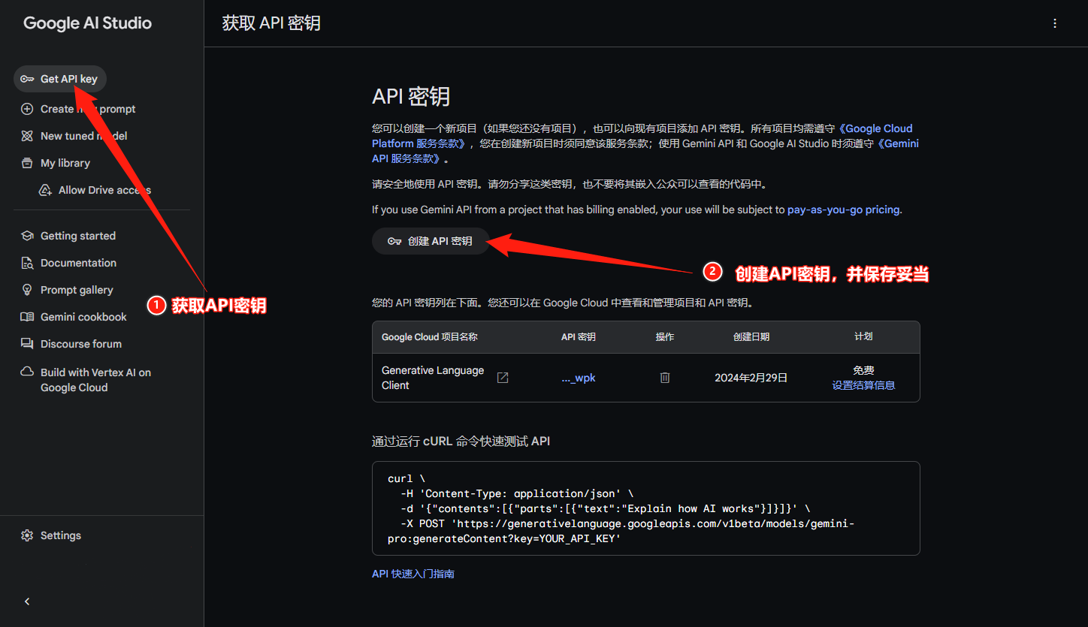Click the Settings gear icon

27,535
